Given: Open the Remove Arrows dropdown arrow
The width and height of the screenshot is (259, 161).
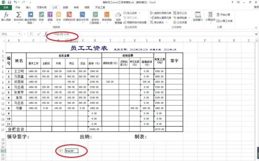Looking at the screenshot, I should click(167, 22).
